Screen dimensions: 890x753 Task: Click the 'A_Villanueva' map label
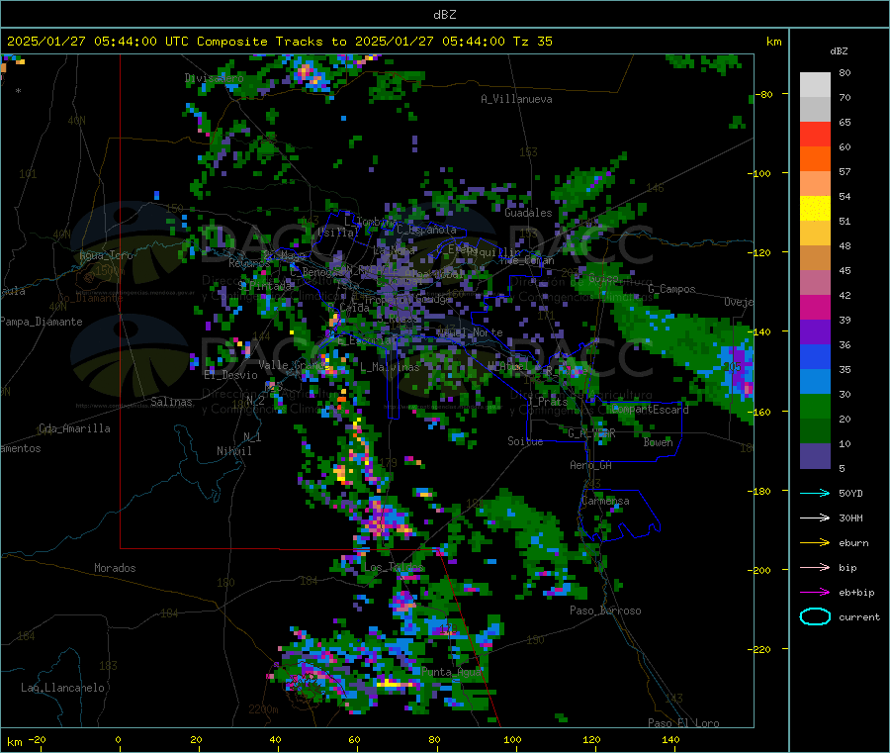[516, 99]
